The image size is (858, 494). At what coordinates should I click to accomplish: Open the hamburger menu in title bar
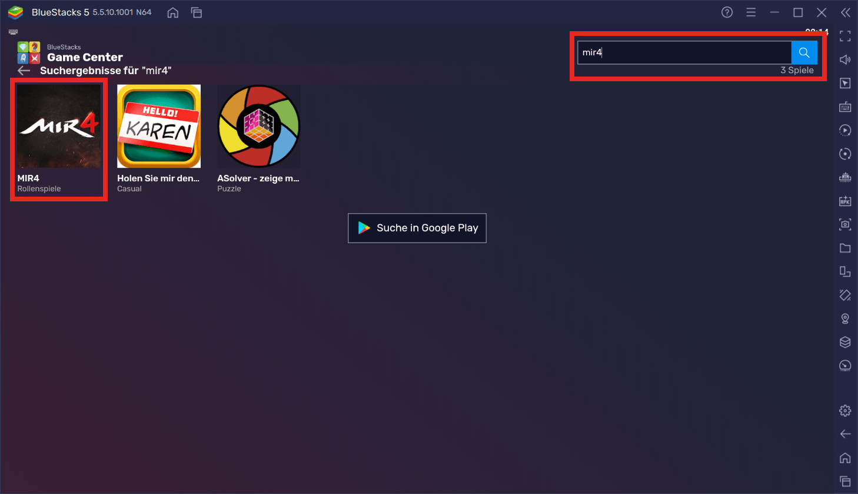751,12
